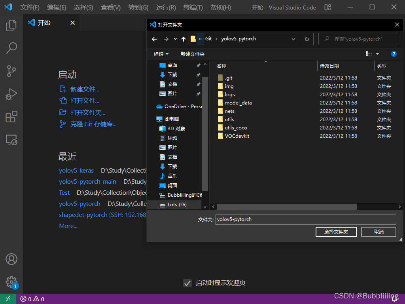This screenshot has height=304, width=405.
Task: Click the VS Code logo in title bar
Action: click(x=8, y=7)
